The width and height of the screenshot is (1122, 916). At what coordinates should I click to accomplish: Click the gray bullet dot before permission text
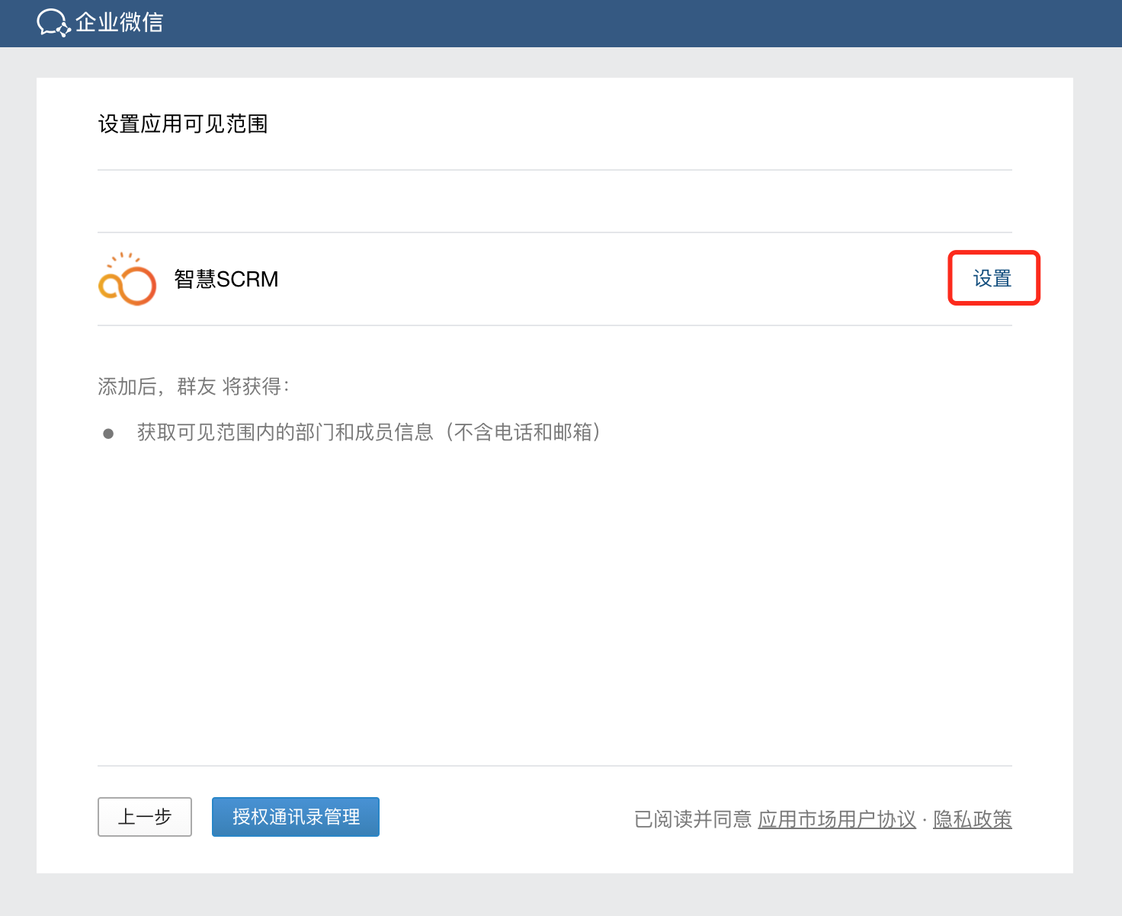108,434
